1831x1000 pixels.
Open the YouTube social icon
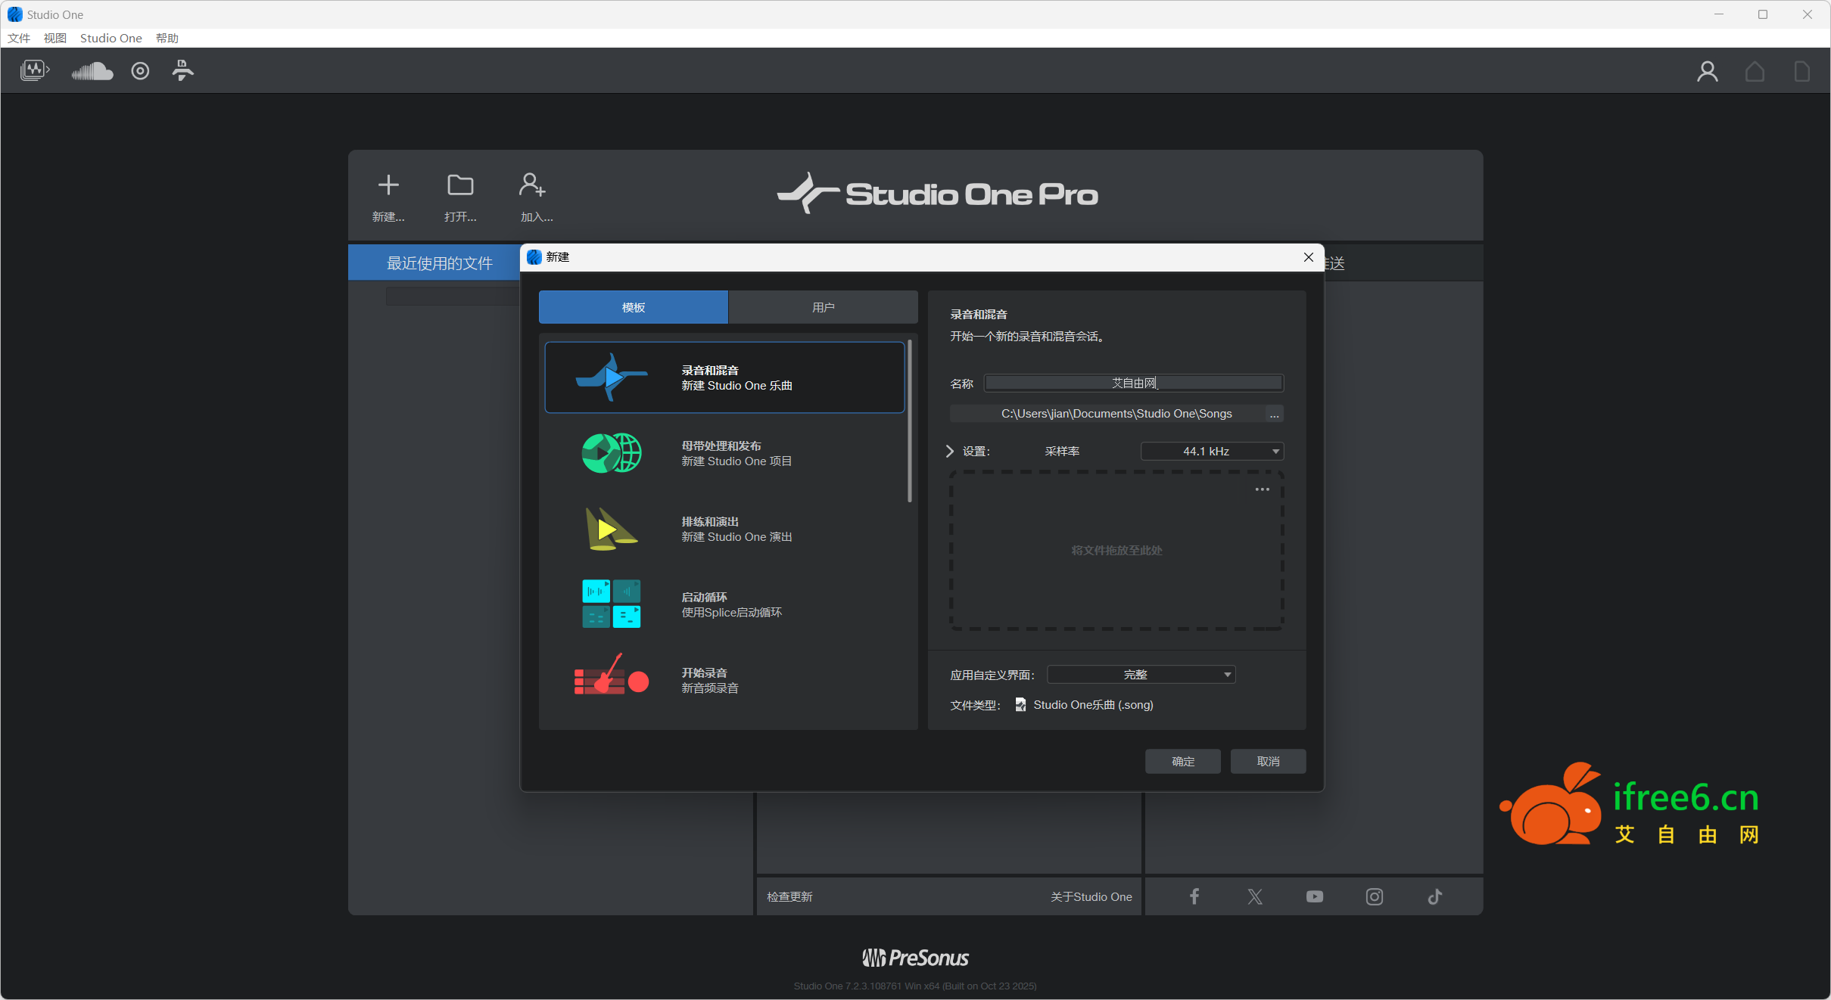(x=1315, y=896)
